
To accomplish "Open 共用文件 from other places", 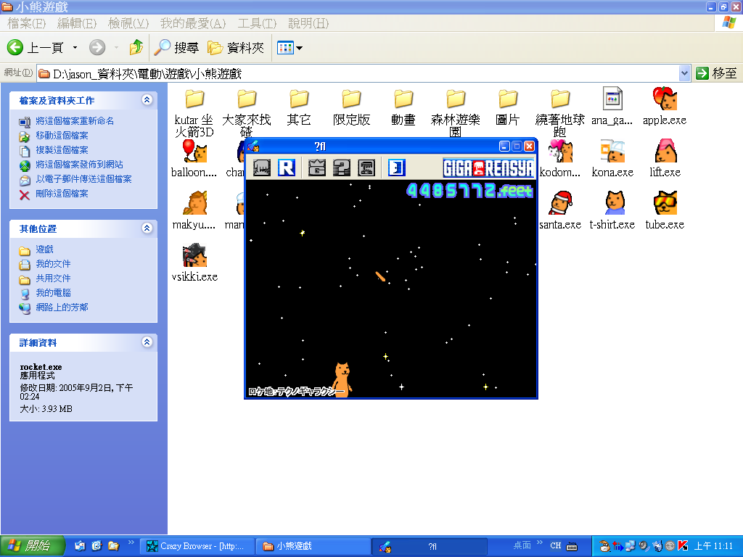I will point(53,278).
